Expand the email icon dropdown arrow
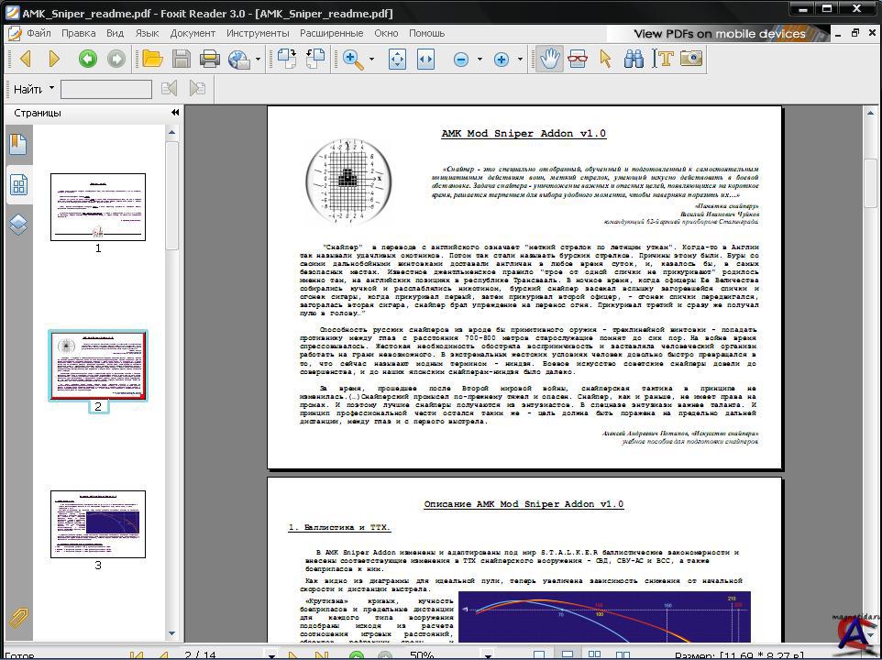This screenshot has width=882, height=660. pyautogui.click(x=258, y=60)
